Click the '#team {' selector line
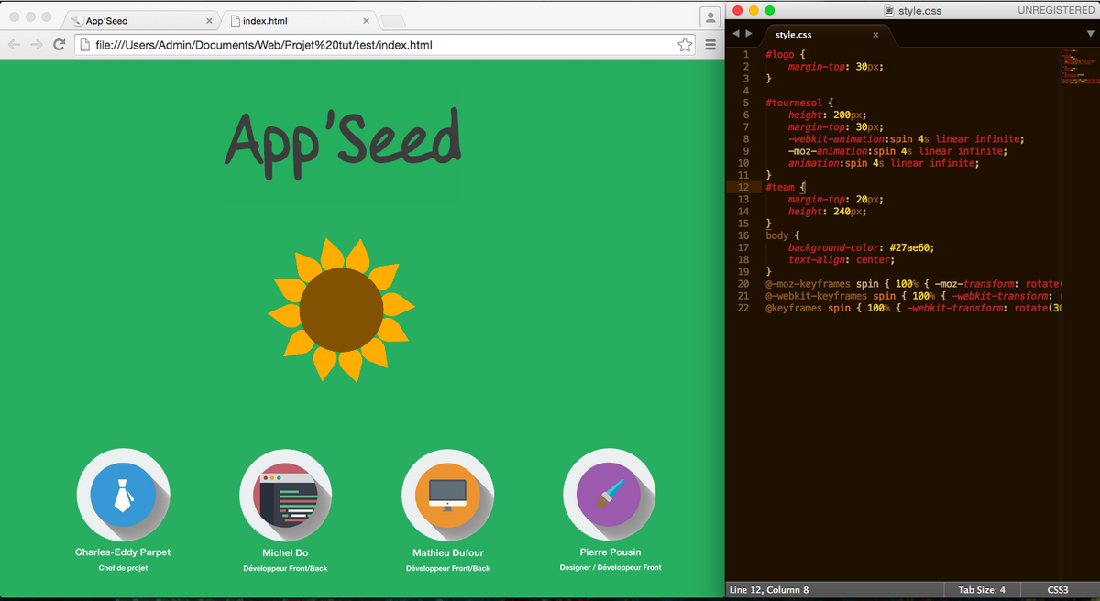 [785, 187]
